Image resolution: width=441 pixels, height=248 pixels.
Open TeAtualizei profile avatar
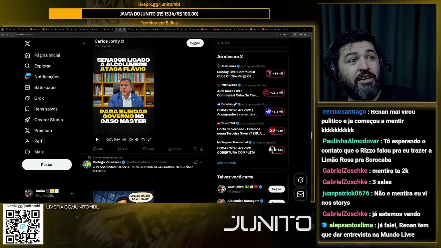tap(221, 189)
